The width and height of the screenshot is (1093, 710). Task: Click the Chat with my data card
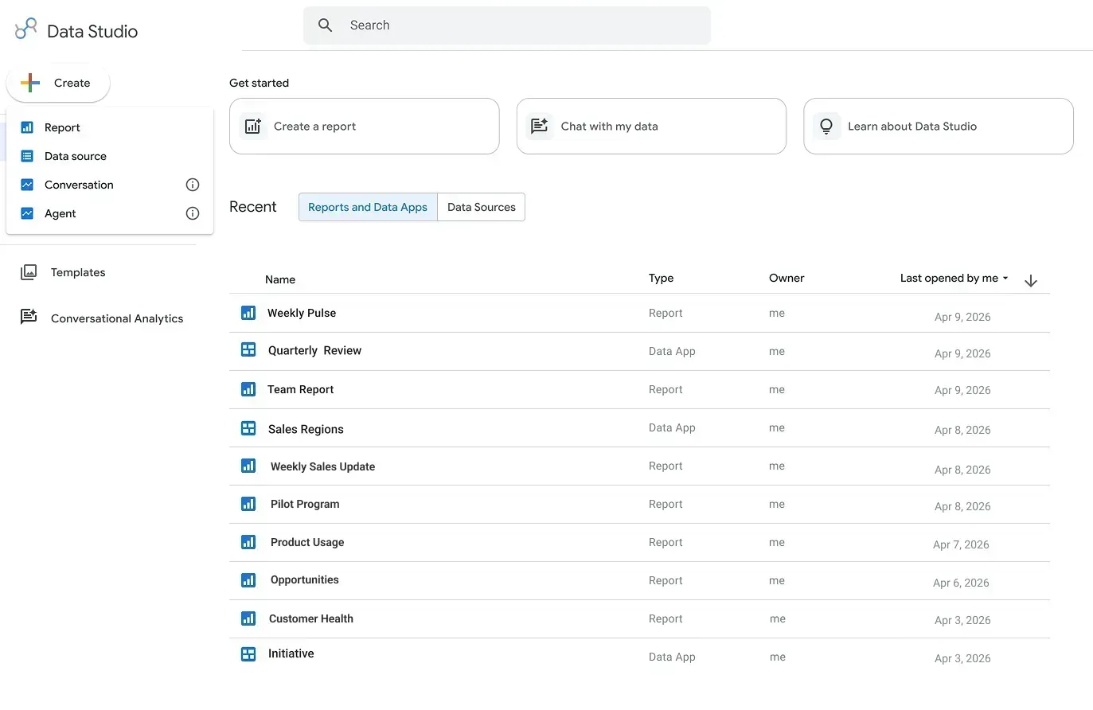pos(651,126)
